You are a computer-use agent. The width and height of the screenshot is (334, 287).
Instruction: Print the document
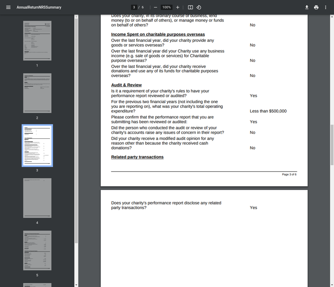tap(316, 7)
